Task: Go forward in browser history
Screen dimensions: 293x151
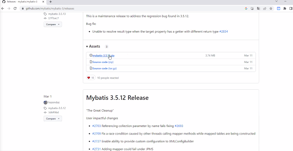Action: [x=9, y=8]
